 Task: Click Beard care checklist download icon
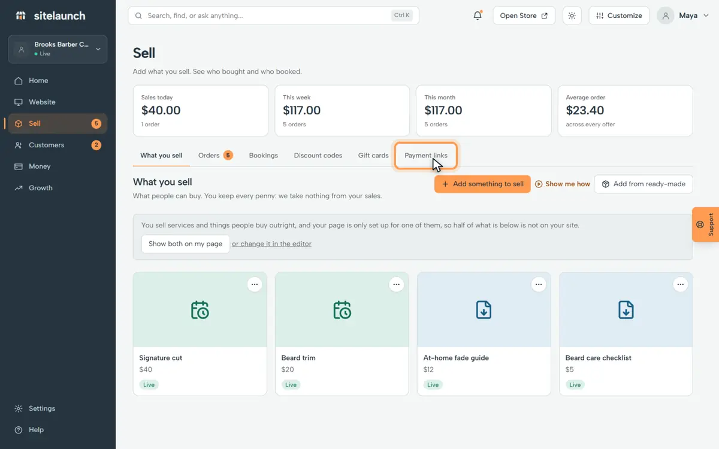[626, 310]
